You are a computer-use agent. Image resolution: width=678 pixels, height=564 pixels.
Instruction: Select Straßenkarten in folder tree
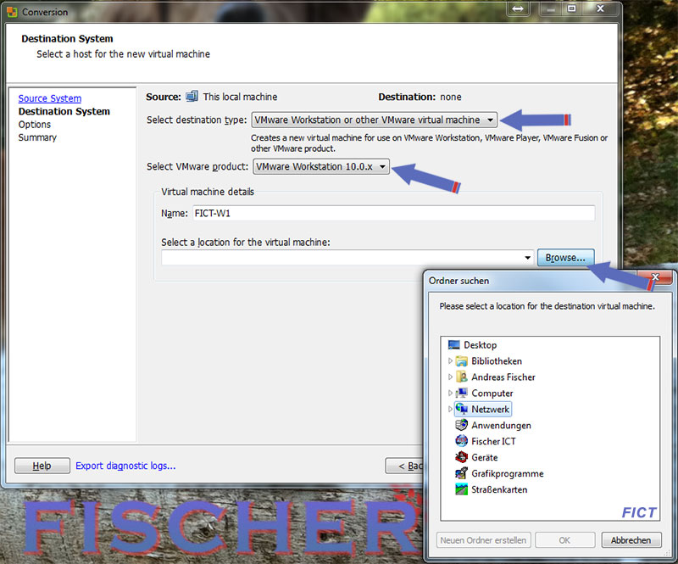click(499, 489)
